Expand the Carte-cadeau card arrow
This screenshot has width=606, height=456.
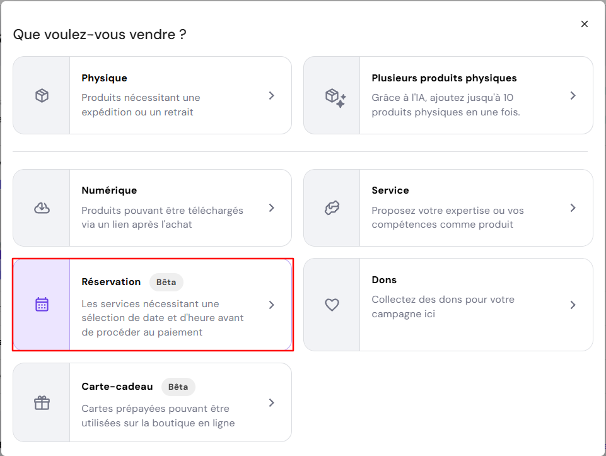pyautogui.click(x=272, y=402)
